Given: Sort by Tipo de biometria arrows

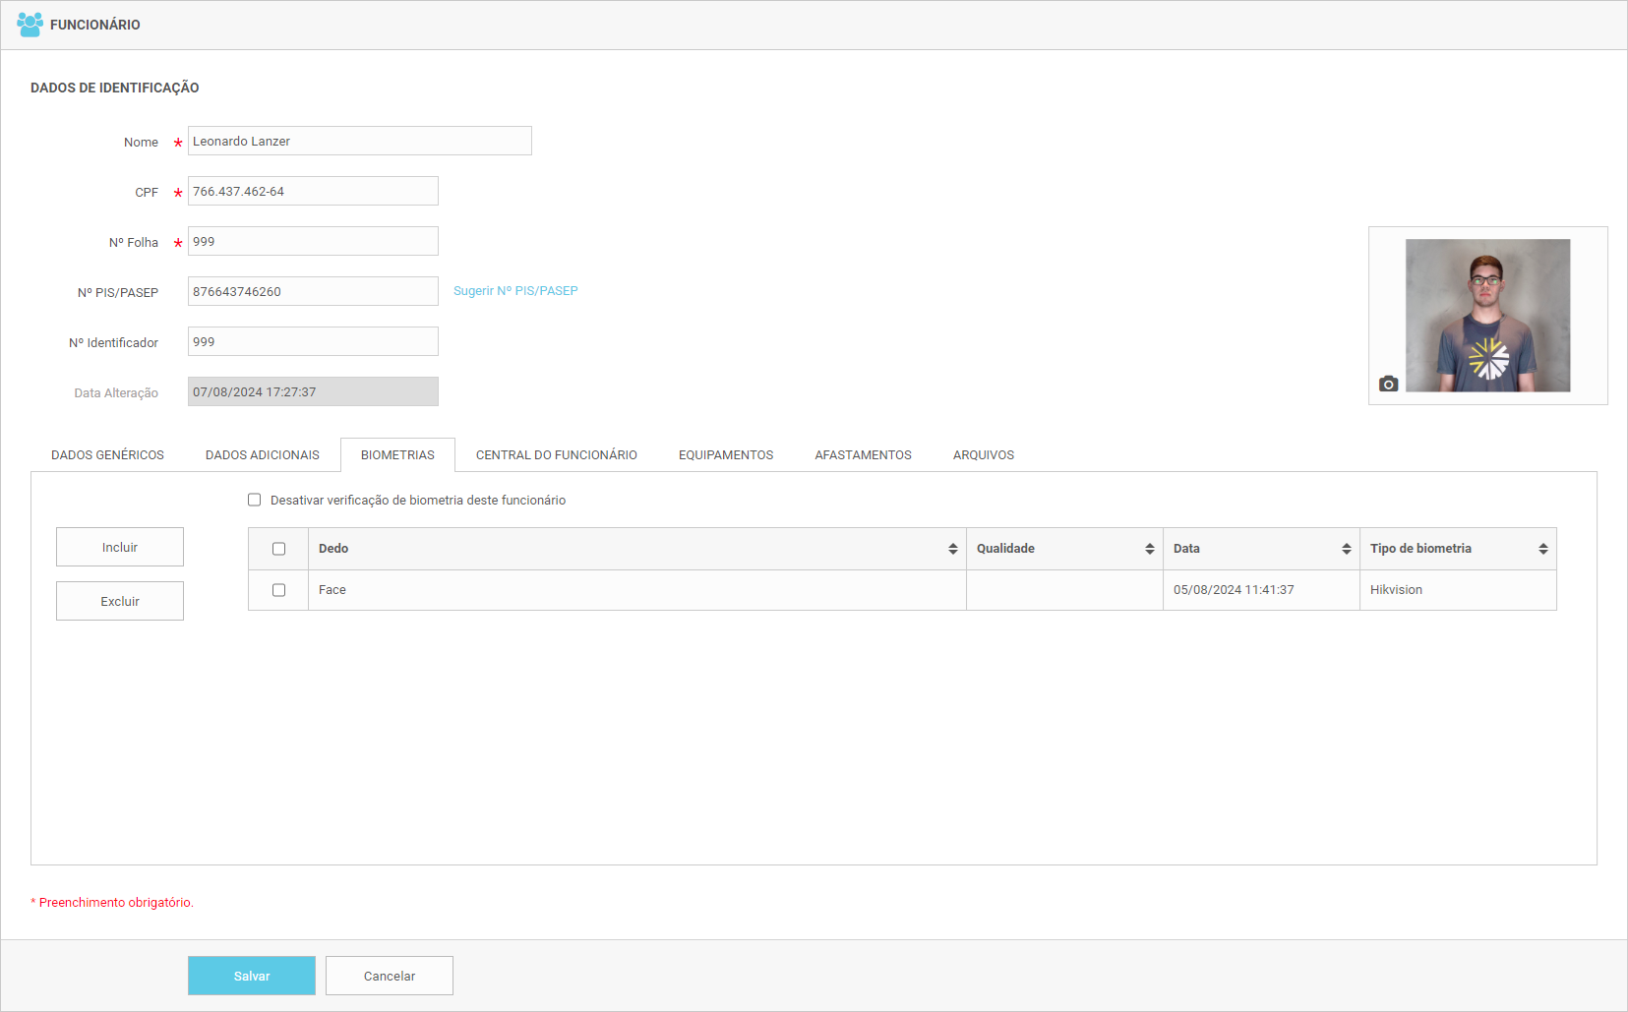Looking at the screenshot, I should (x=1542, y=549).
